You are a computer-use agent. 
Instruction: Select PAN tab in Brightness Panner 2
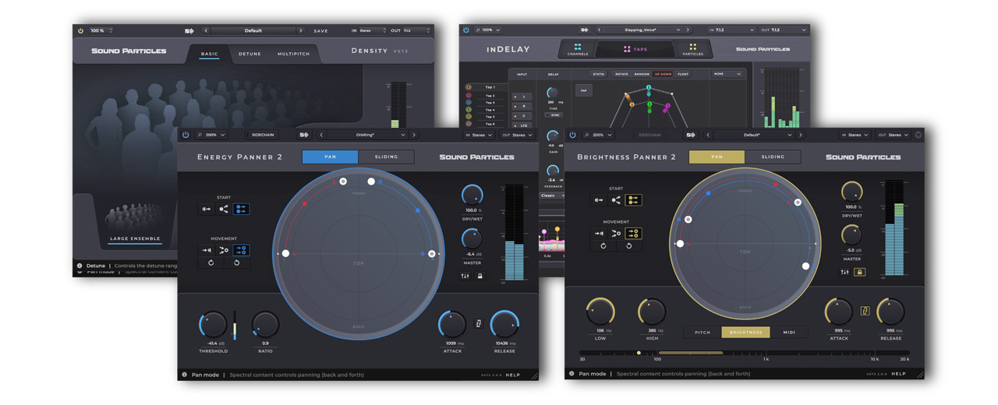[x=717, y=157]
